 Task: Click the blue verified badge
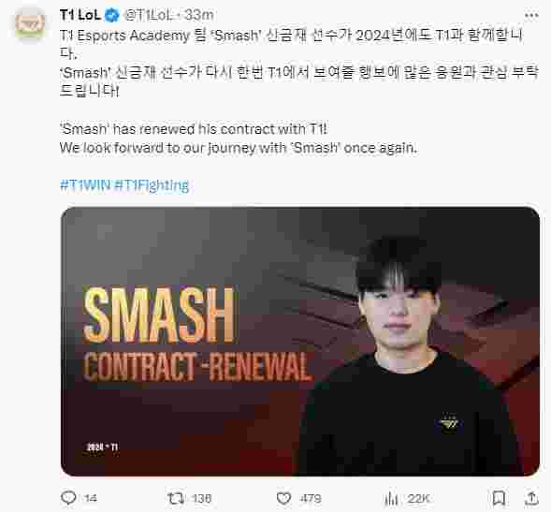pyautogui.click(x=112, y=16)
